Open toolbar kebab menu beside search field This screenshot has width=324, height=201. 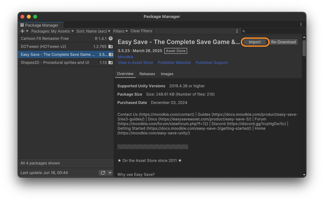pos(237,31)
